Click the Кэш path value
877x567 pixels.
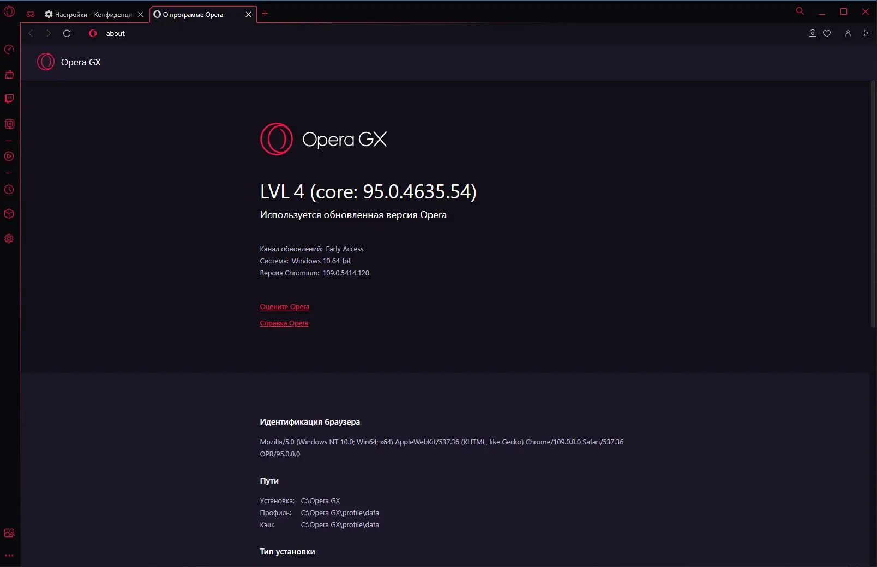tap(340, 525)
